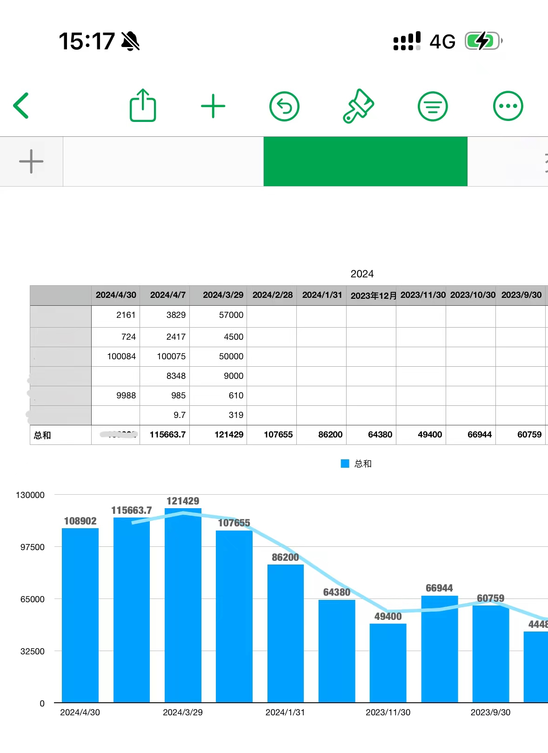Open the organize filter icon

[433, 106]
